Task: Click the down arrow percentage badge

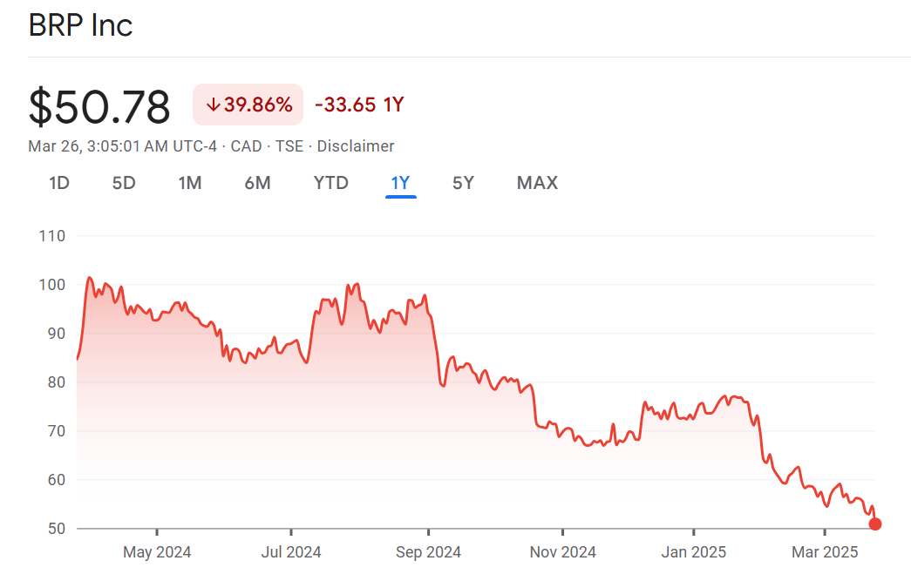Action: coord(248,105)
